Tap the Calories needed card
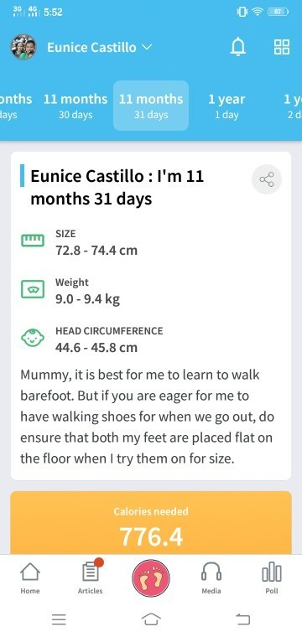 tap(151, 522)
